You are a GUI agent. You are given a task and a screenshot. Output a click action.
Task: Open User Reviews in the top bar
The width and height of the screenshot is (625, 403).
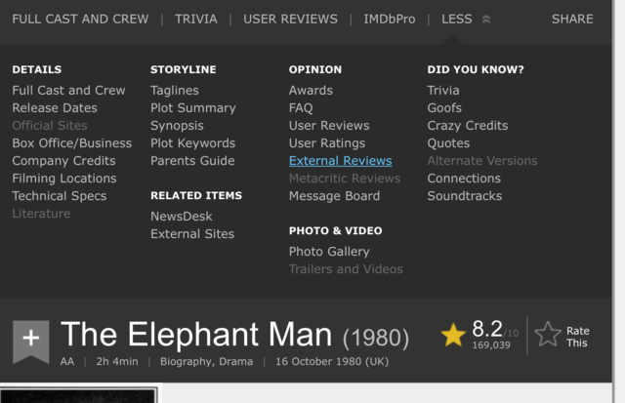(290, 19)
